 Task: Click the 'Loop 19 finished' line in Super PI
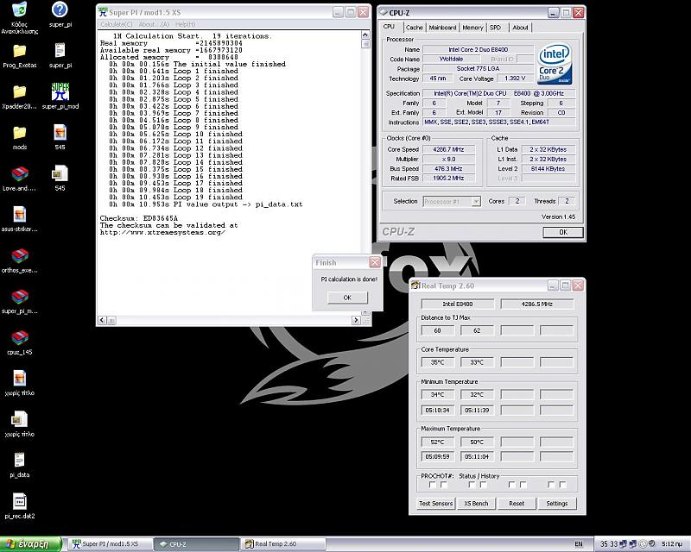pyautogui.click(x=176, y=198)
